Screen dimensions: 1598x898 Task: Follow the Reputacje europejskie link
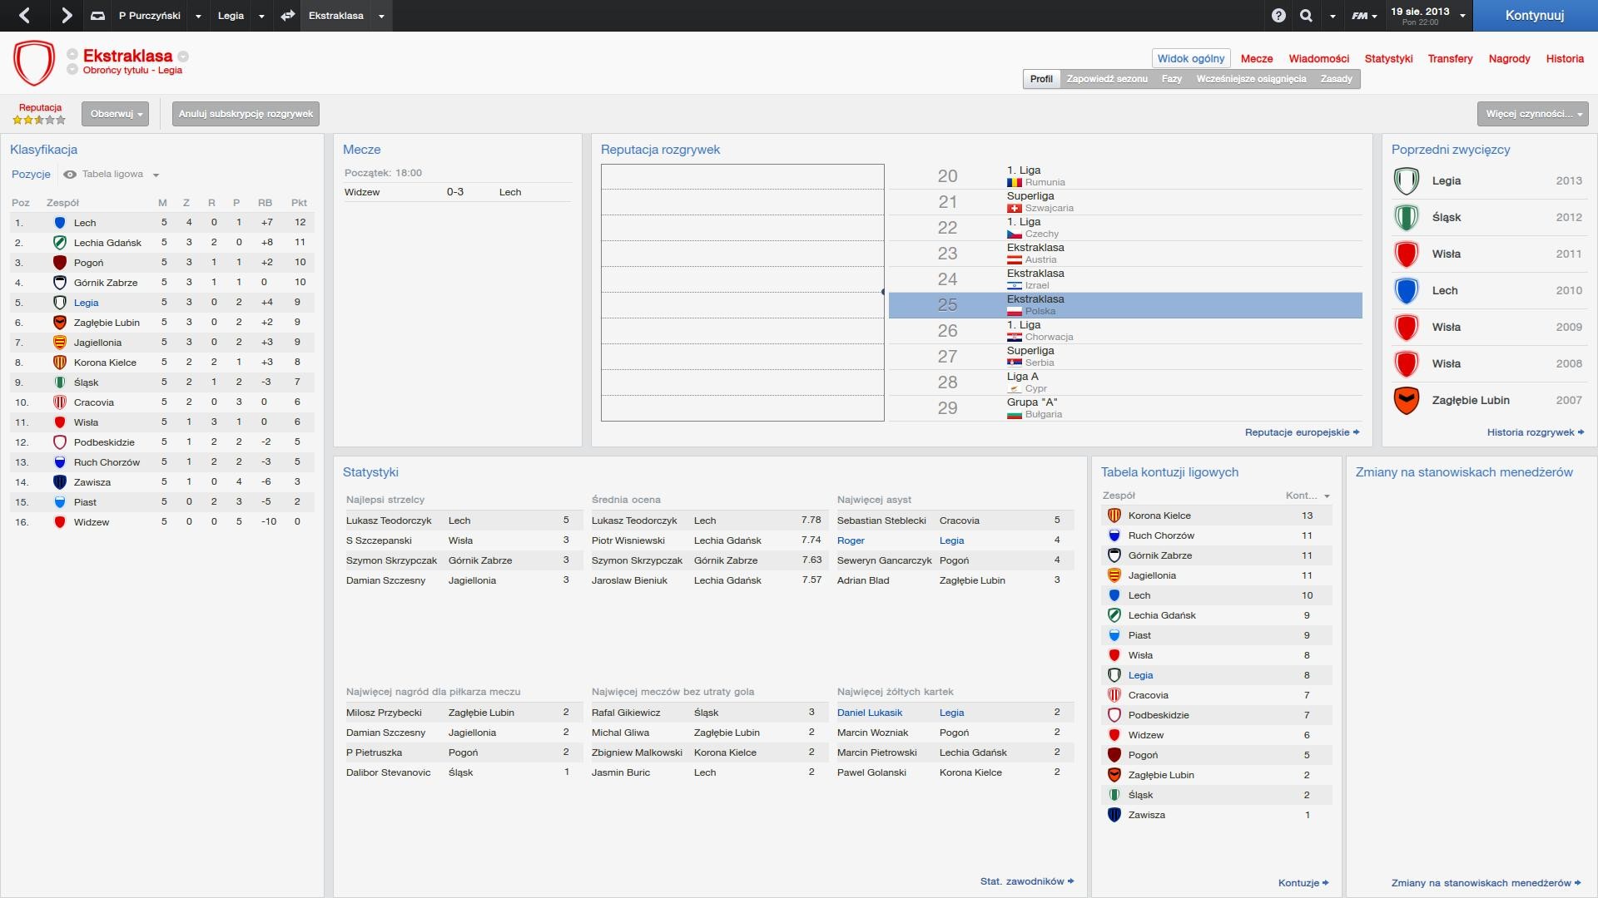[x=1301, y=432]
